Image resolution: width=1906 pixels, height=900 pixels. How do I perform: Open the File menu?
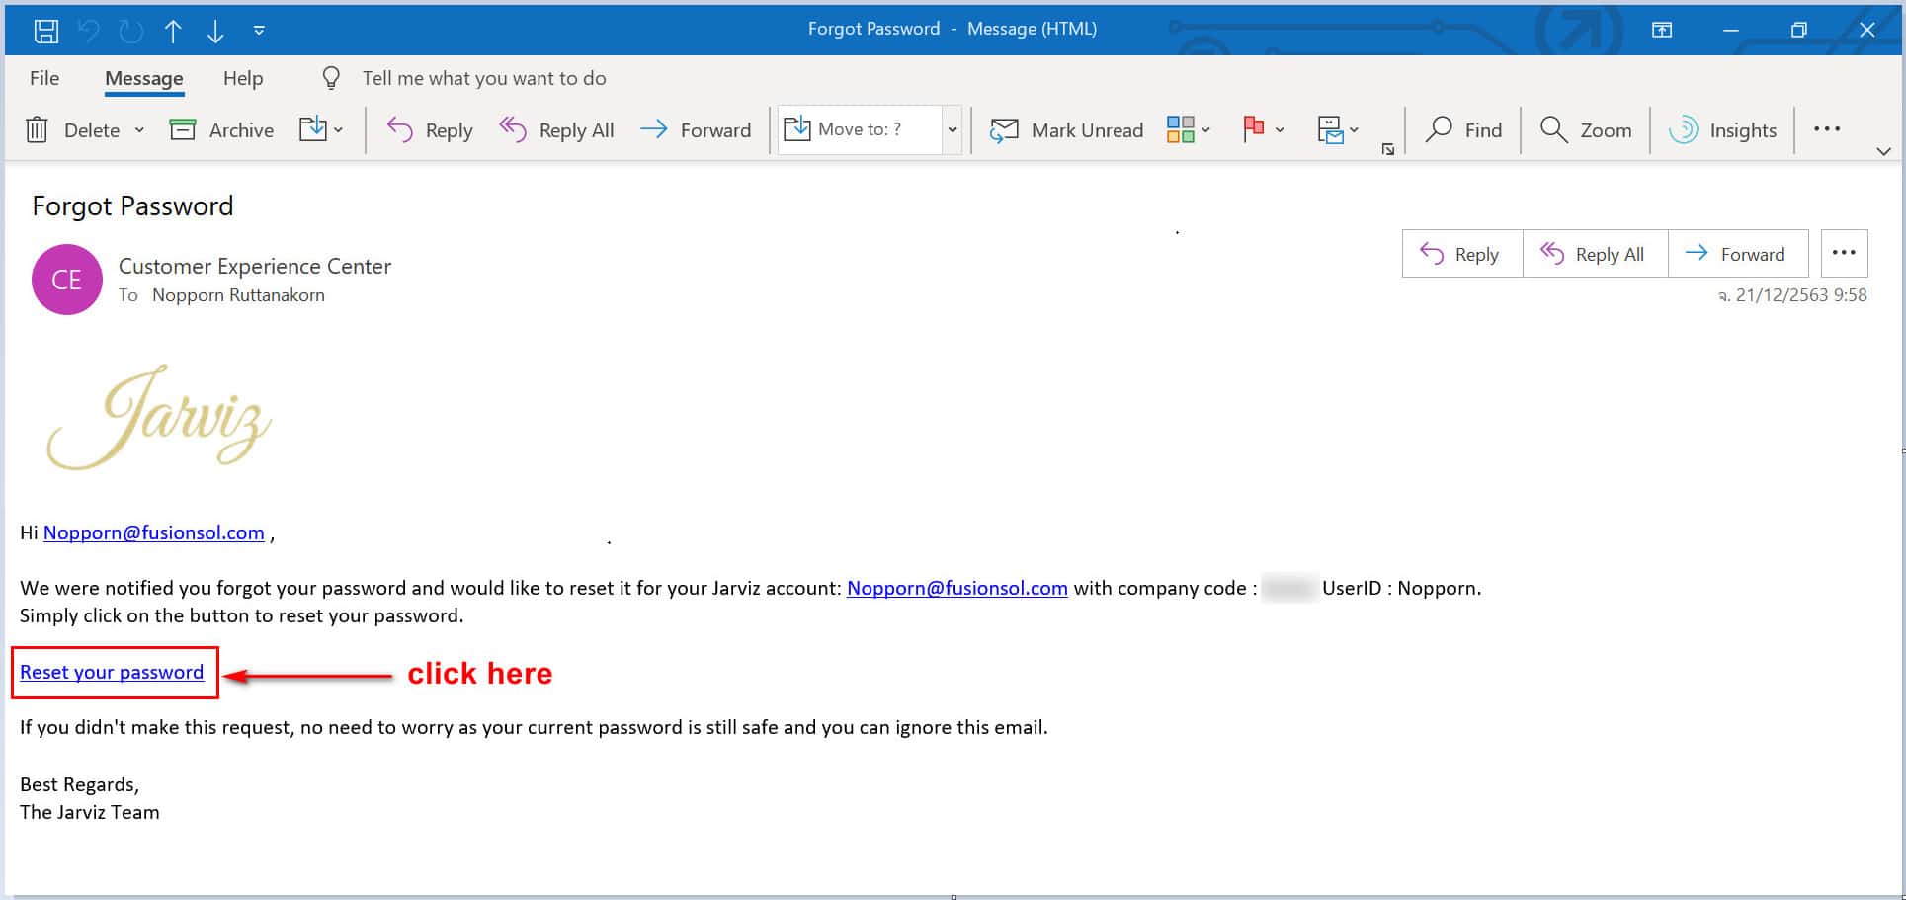(x=44, y=78)
